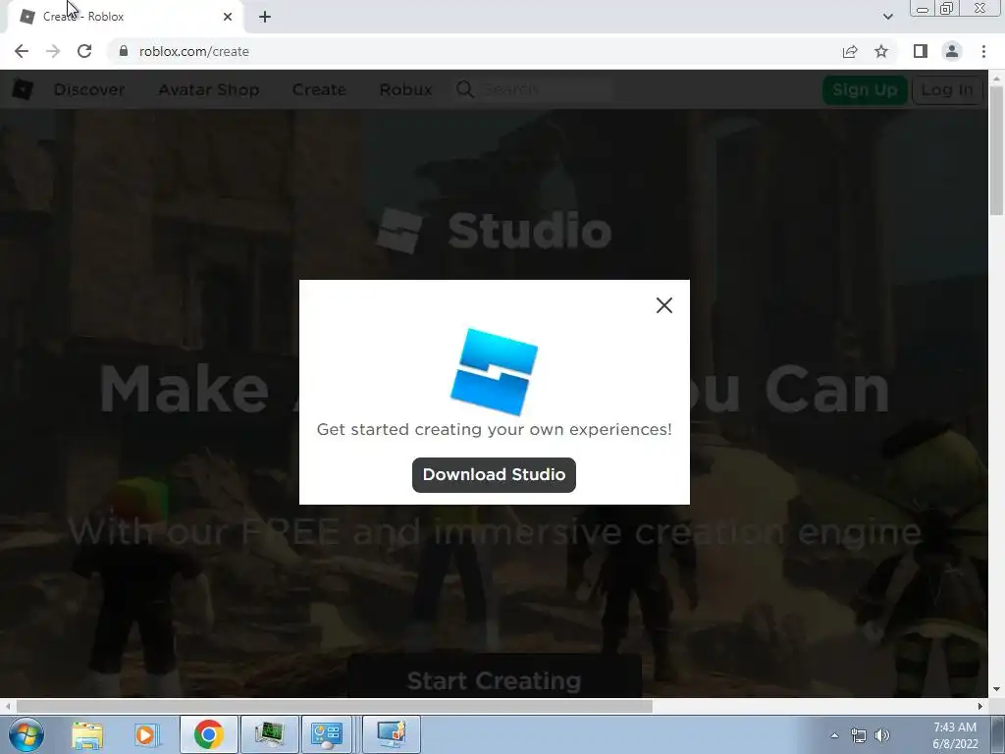
Task: Open Windows Explorer from the taskbar
Action: [x=87, y=734]
